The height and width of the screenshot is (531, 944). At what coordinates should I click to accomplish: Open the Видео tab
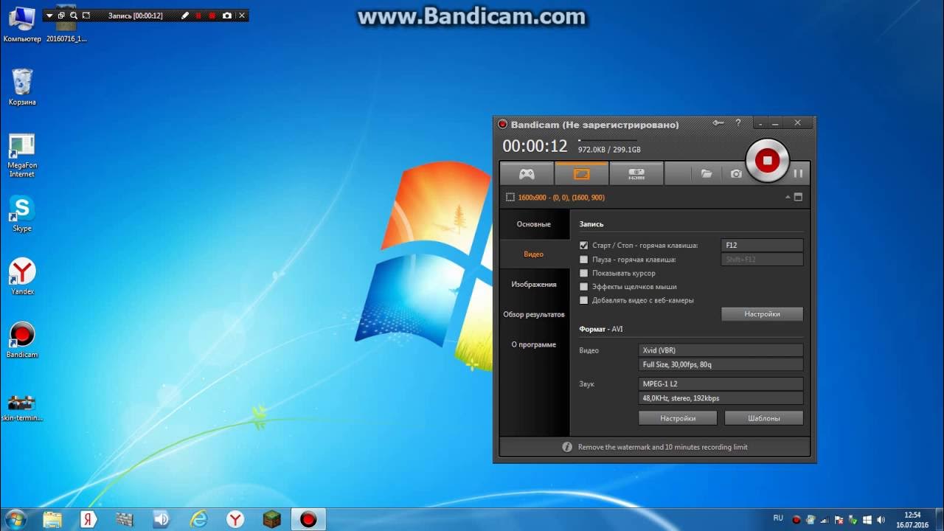534,254
